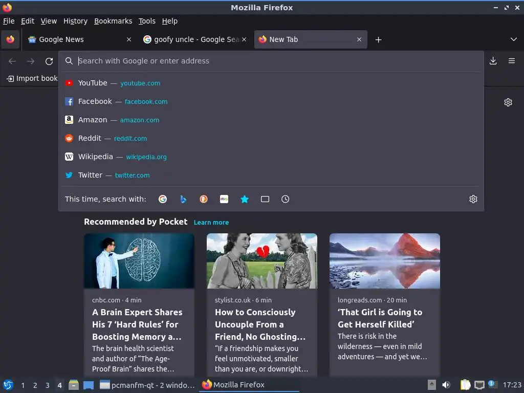Open the File menu

click(9, 21)
